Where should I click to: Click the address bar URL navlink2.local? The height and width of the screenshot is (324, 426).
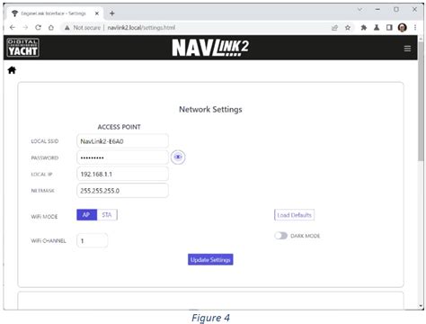tap(141, 28)
